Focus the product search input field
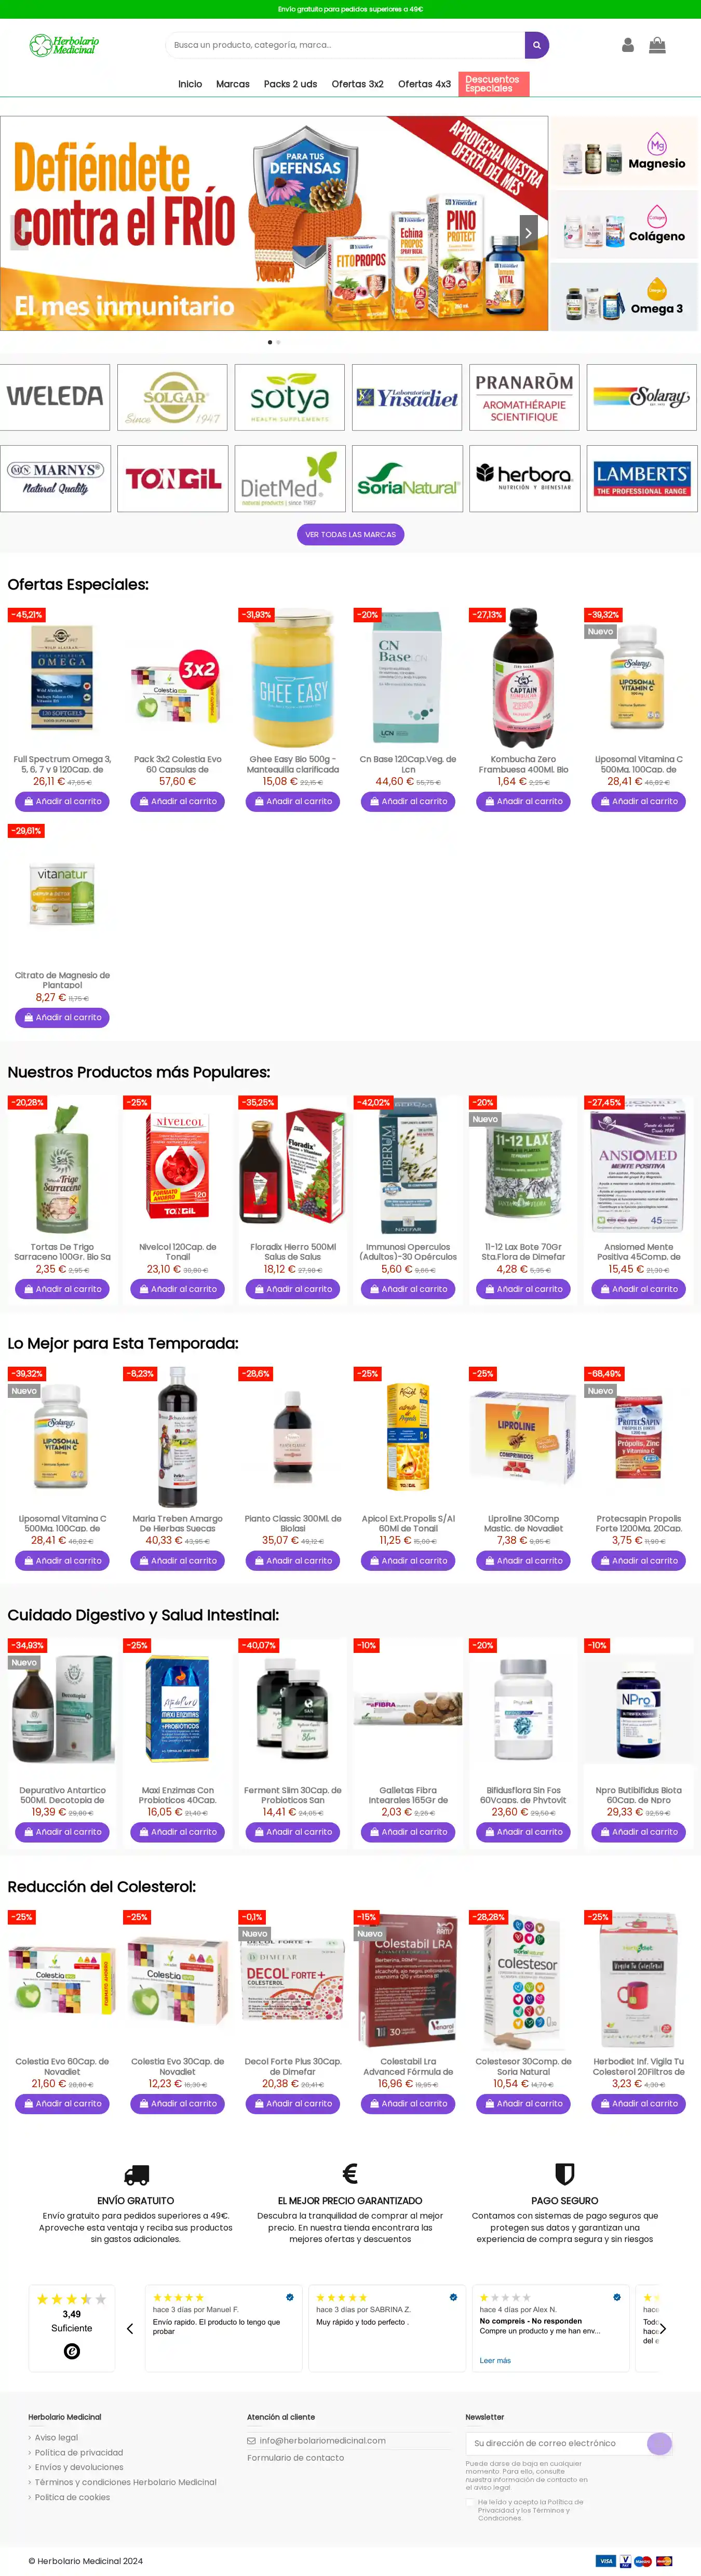Screen dimensions: 701x2576 pos(345,45)
